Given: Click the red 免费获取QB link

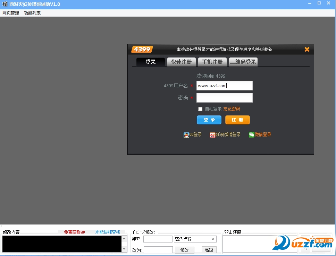Looking at the screenshot, I should (74, 232).
